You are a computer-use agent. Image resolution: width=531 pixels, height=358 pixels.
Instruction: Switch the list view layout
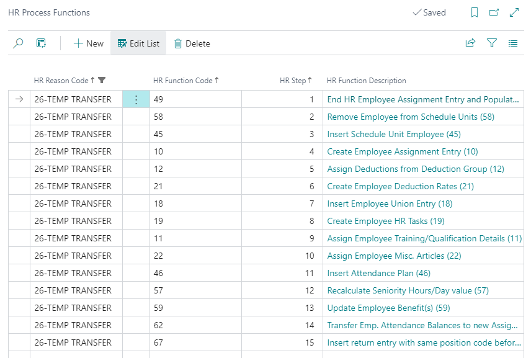(41, 43)
